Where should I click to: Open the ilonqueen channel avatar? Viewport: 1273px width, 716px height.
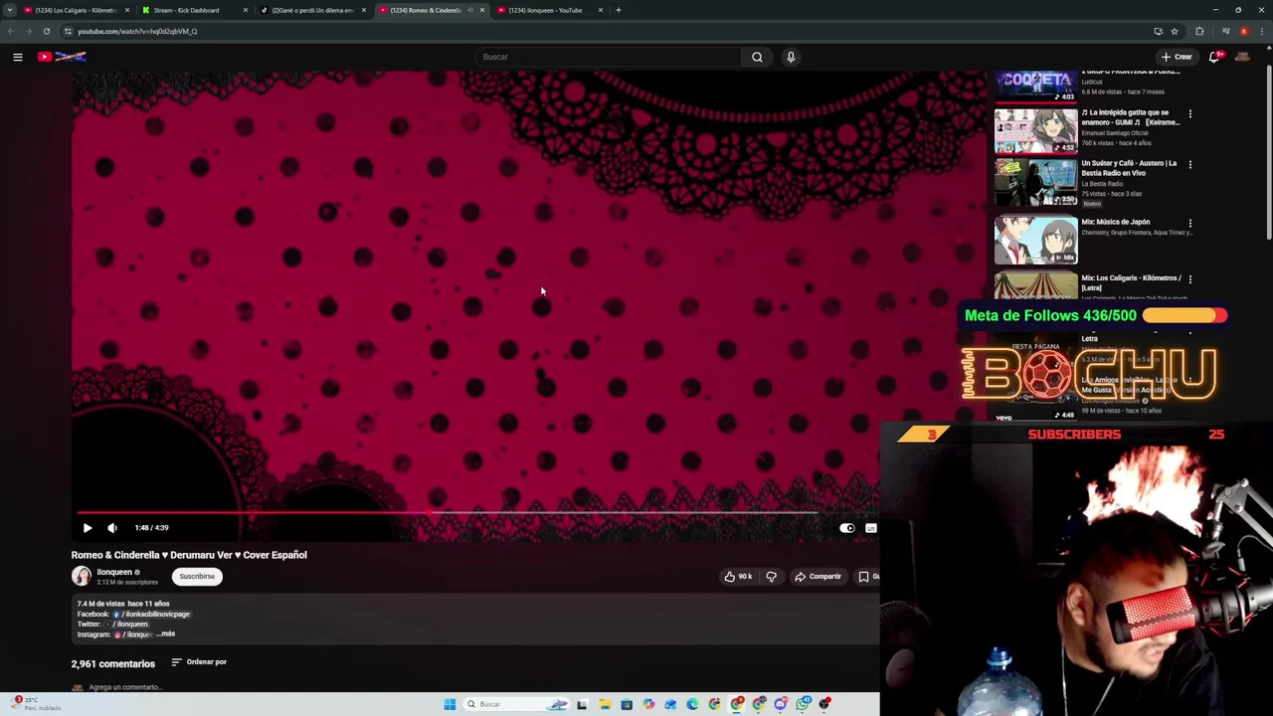click(82, 576)
